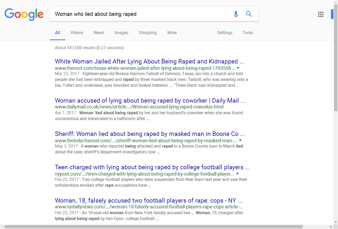The image size is (338, 229).
Task: Click the vertical scrollbar thumb
Action: [336, 57]
